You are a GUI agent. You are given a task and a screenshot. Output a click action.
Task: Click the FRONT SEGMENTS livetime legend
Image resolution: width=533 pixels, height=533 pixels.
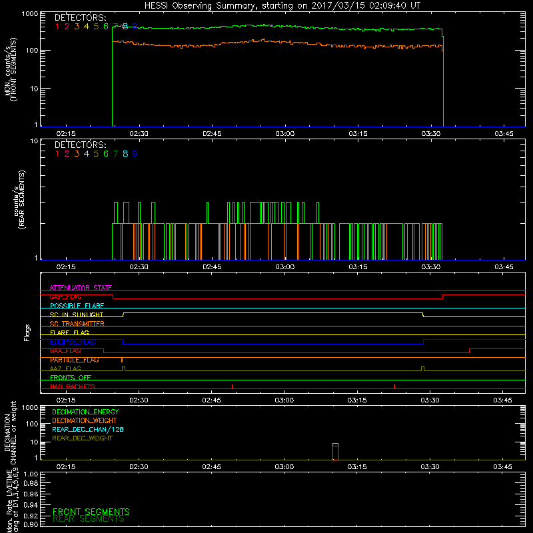coord(91,512)
